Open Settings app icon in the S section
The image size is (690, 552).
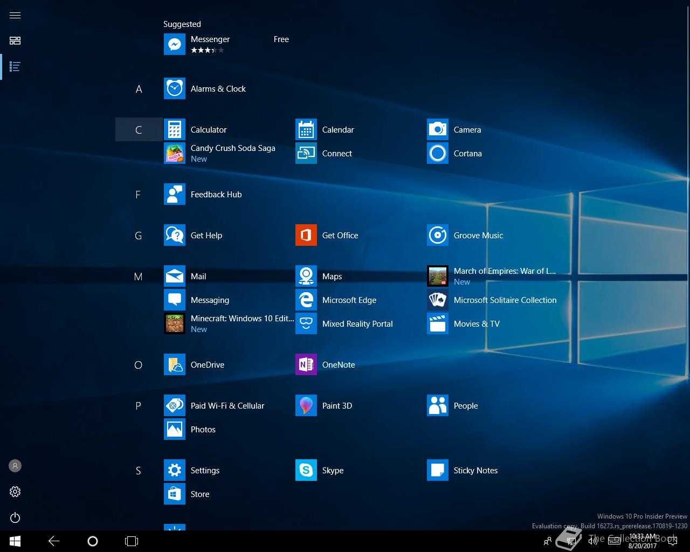click(175, 470)
